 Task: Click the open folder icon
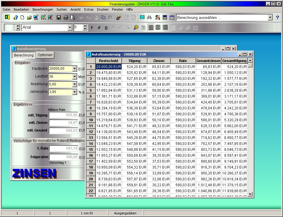click(x=29, y=17)
